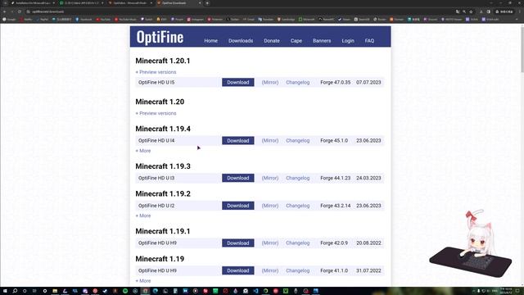Image resolution: width=524 pixels, height=295 pixels.
Task: Open the Facebook bookmark
Action: (84, 20)
